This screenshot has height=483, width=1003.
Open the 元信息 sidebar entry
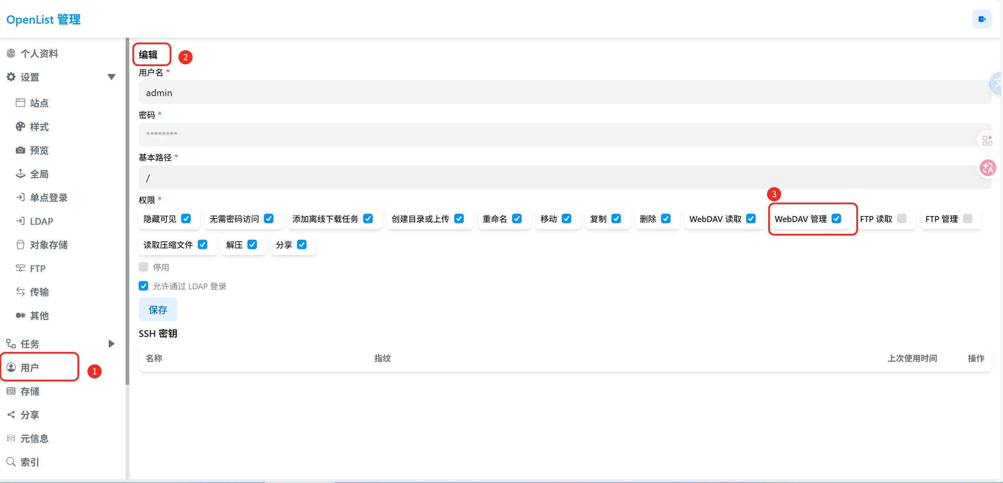(35, 438)
